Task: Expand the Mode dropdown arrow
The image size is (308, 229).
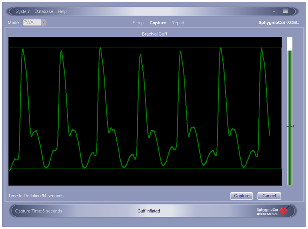Action: (44, 23)
